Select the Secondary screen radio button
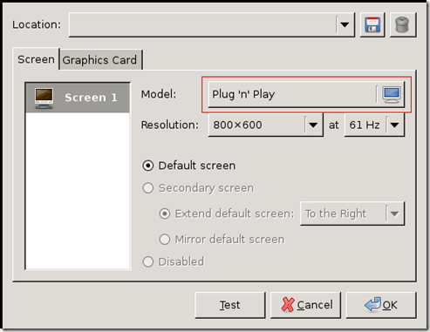Viewport: 430px width, 332px height. (148, 188)
